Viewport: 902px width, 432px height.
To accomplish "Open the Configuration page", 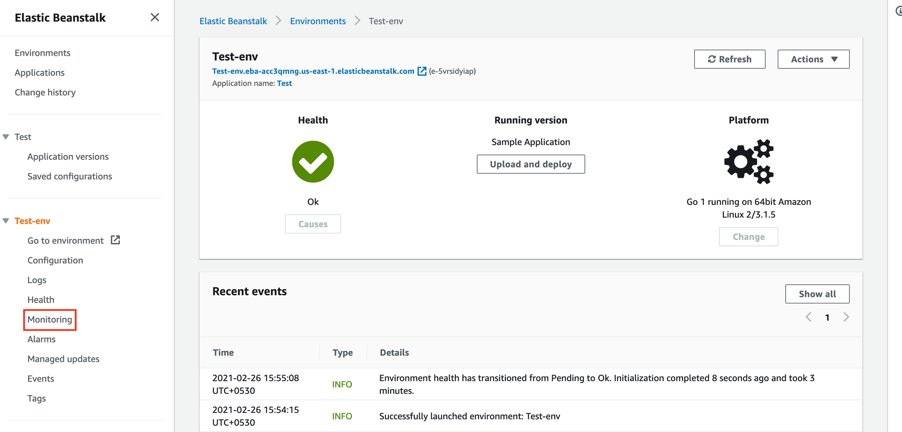I will tap(55, 260).
